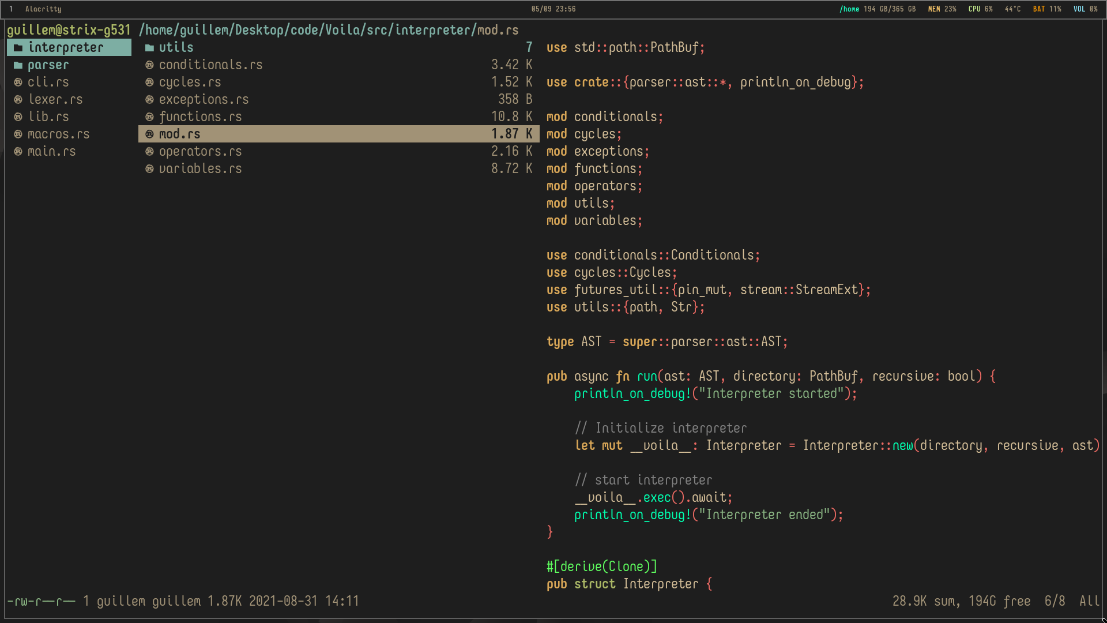The width and height of the screenshot is (1107, 623).
Task: Select lib.rs in the left column
Action: (48, 117)
